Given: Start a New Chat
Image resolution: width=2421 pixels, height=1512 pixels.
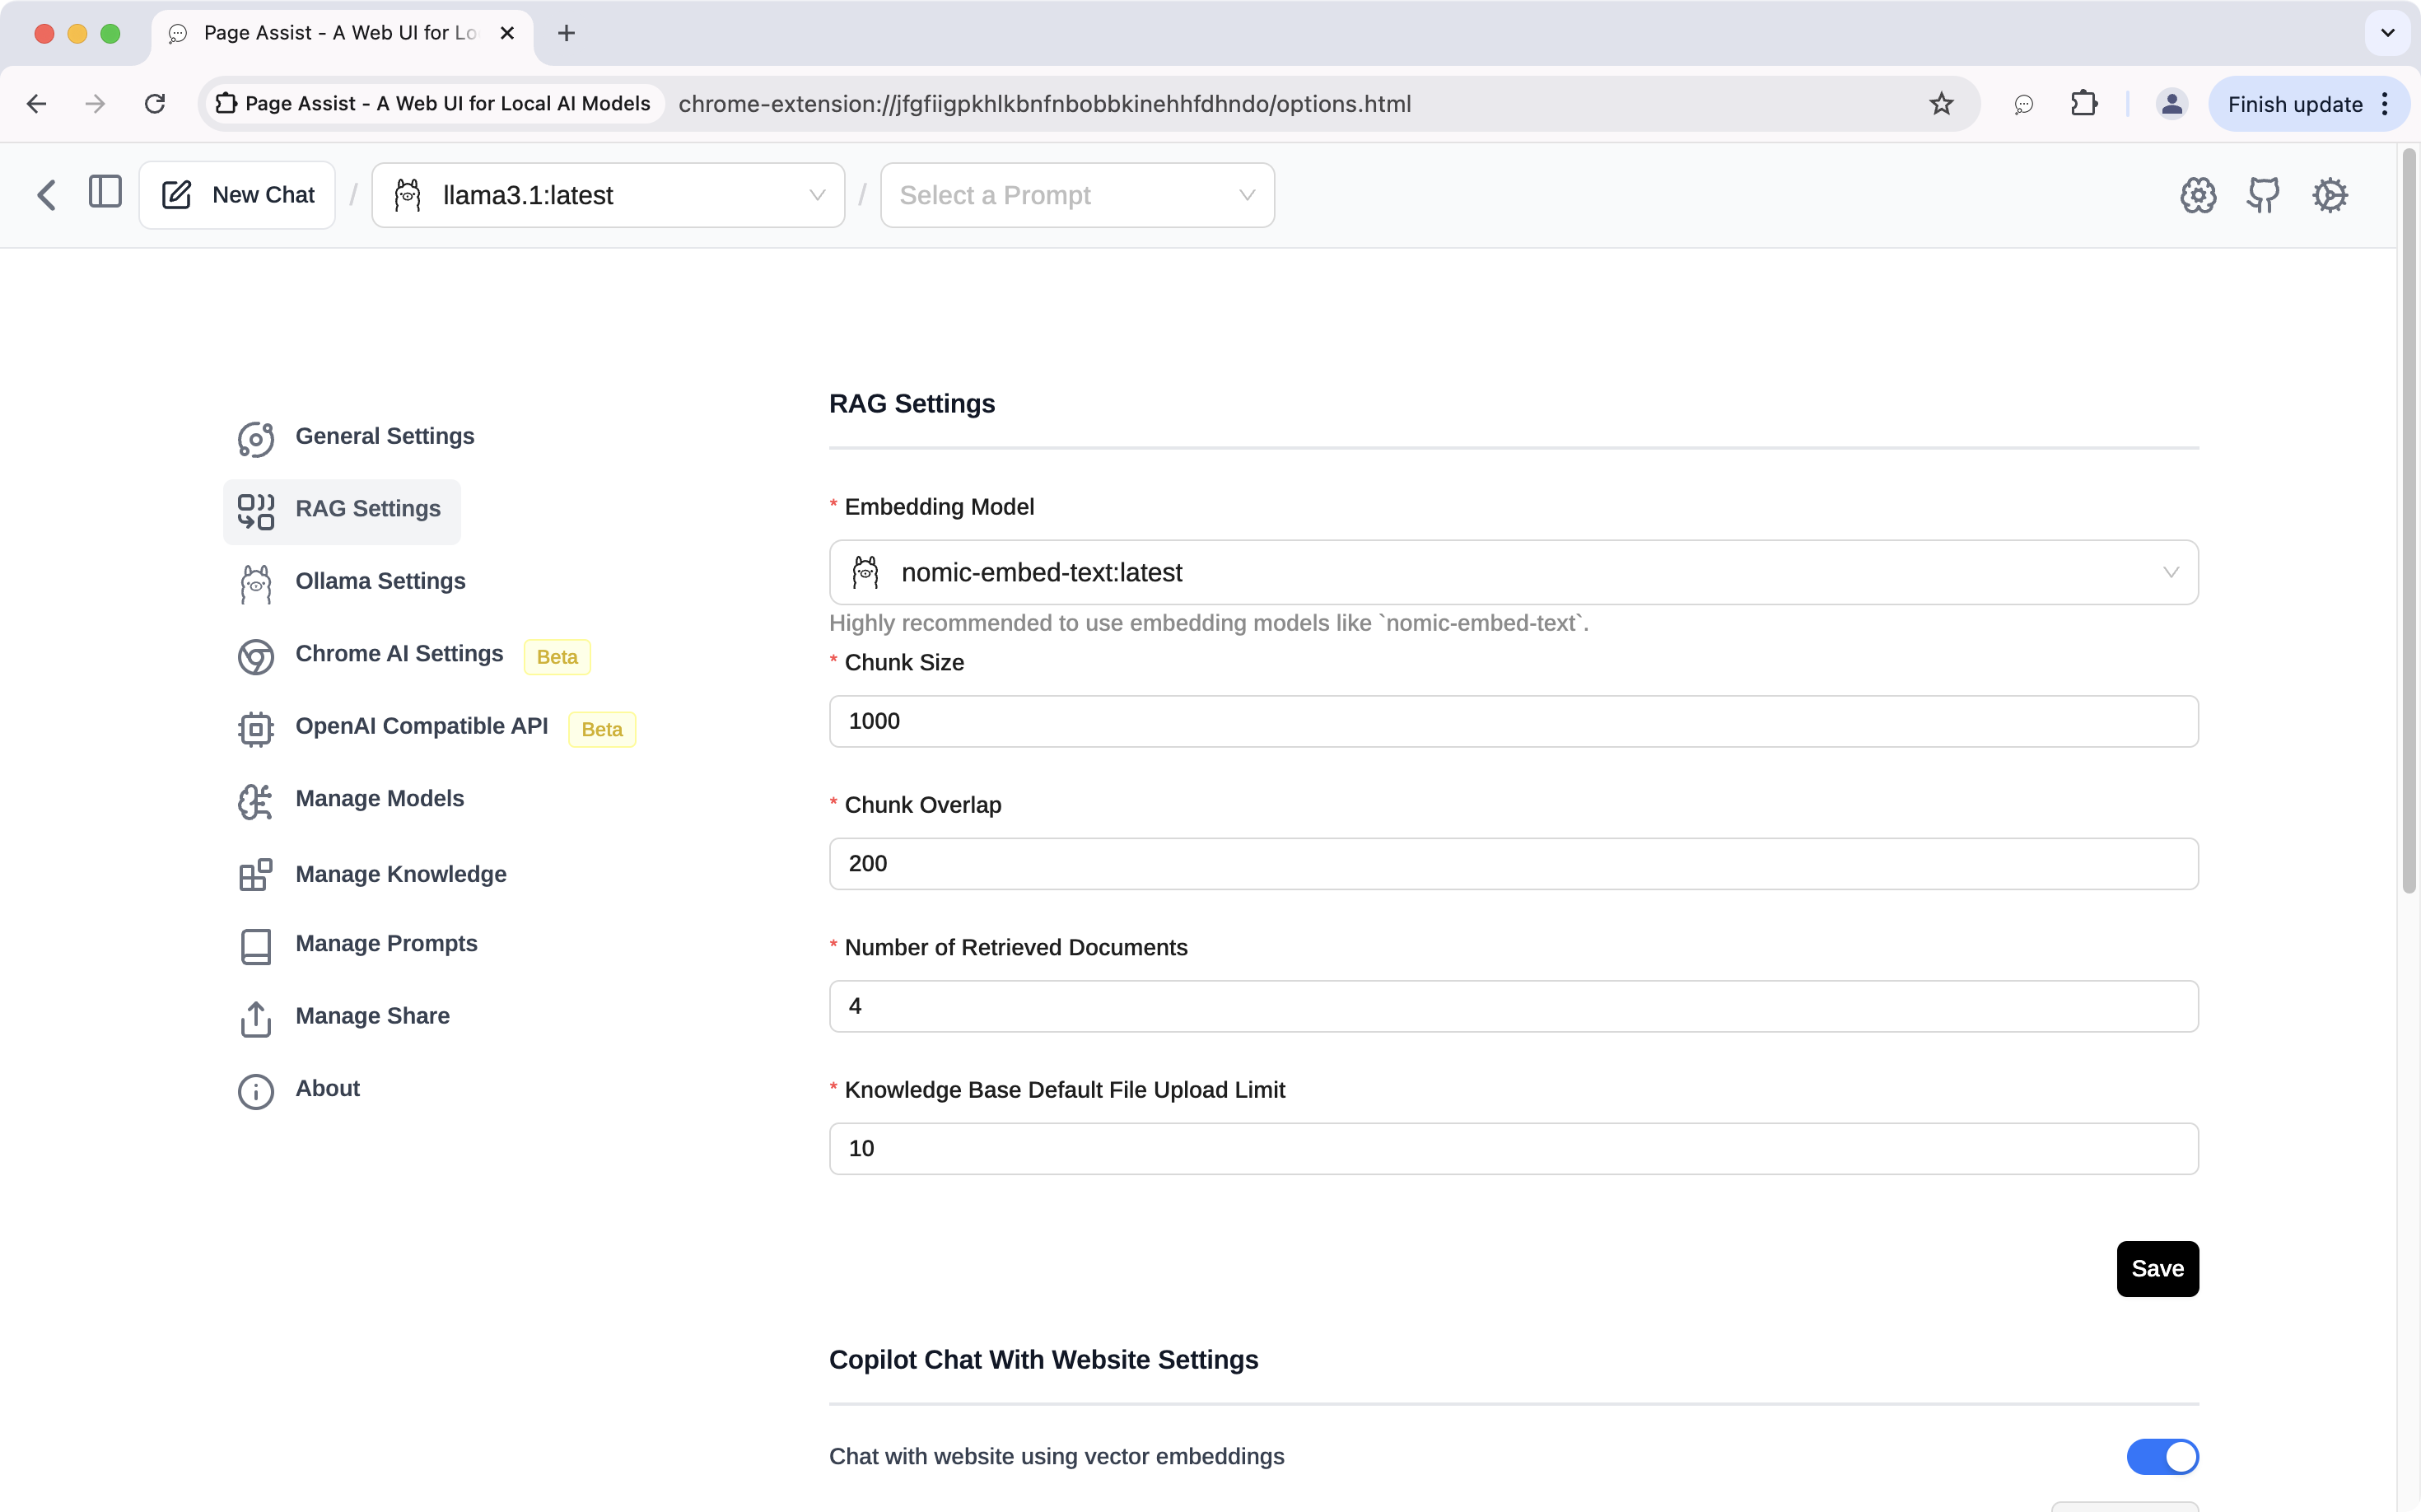Looking at the screenshot, I should [x=238, y=195].
